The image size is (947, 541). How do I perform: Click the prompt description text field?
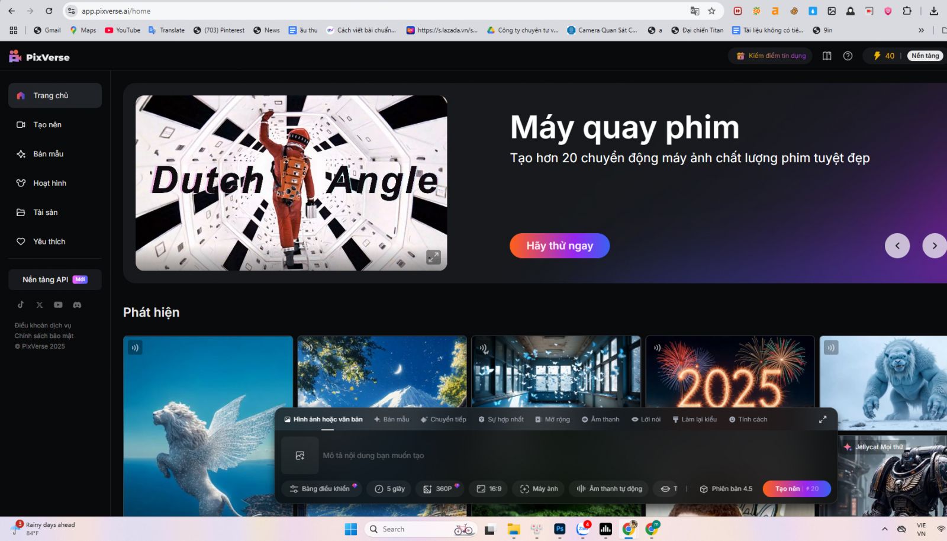533,455
